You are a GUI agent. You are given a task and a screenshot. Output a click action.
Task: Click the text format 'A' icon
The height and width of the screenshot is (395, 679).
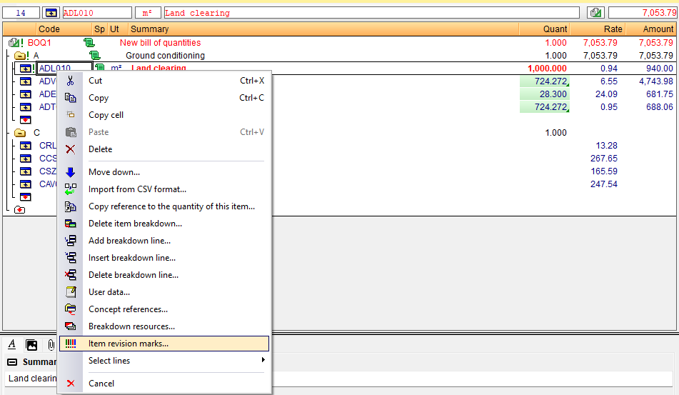point(12,344)
